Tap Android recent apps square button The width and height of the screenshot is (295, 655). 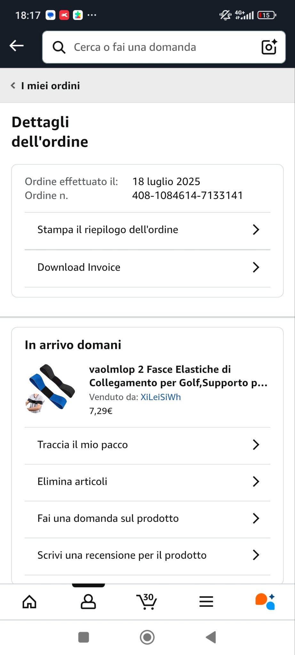[x=84, y=637]
